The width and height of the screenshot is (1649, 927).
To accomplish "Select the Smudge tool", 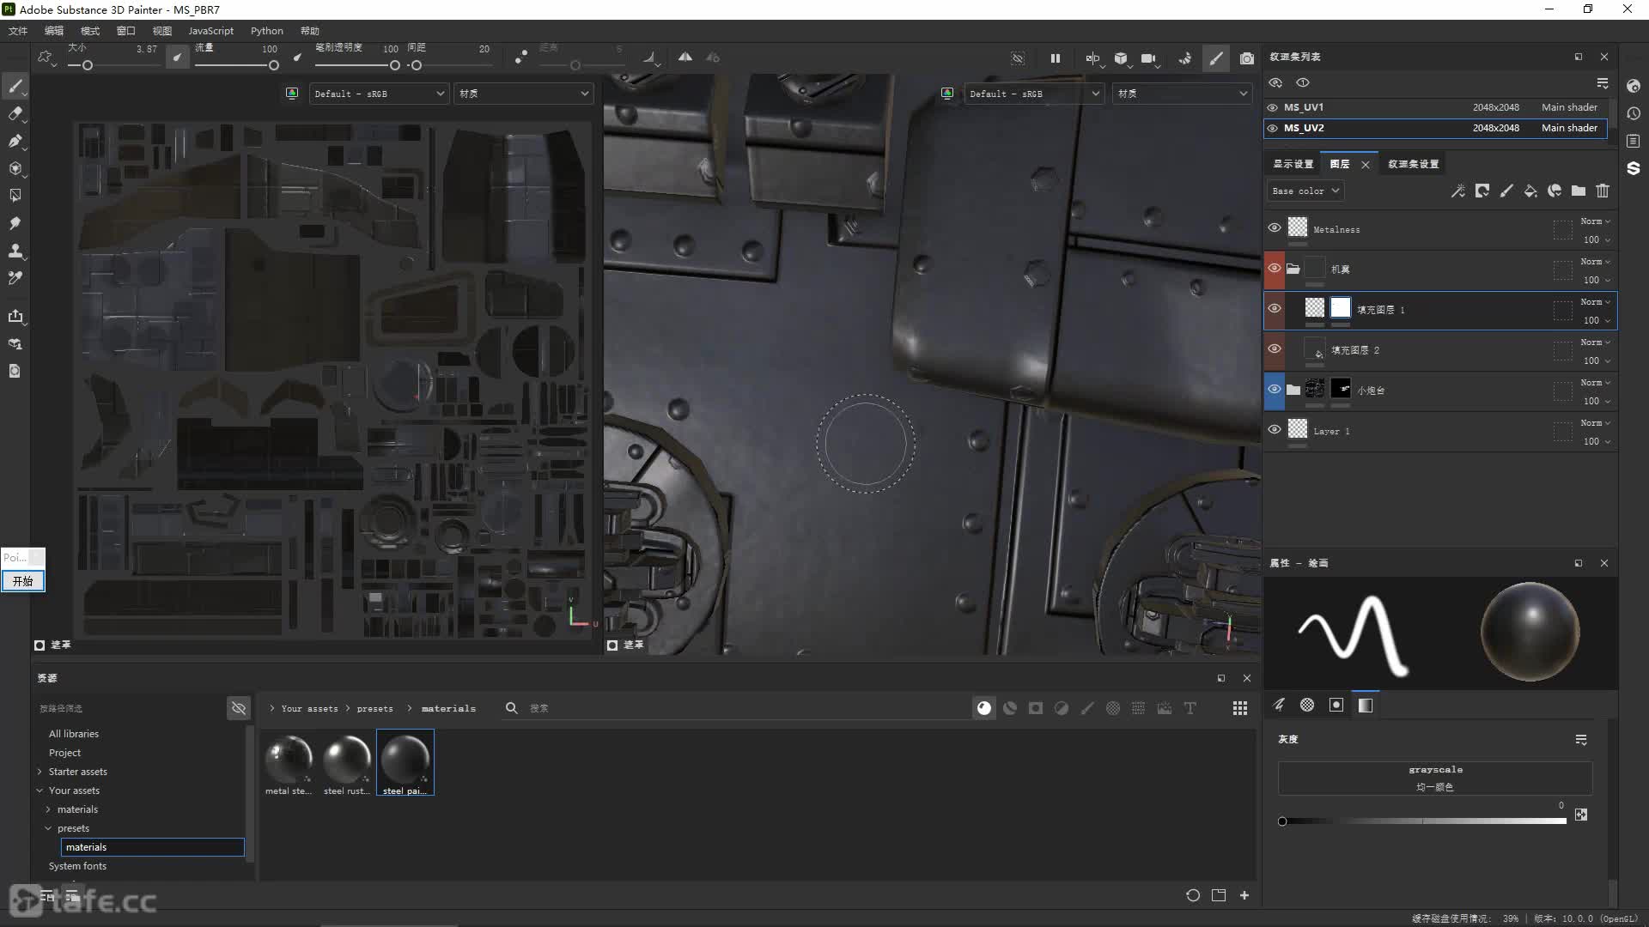I will [x=15, y=223].
